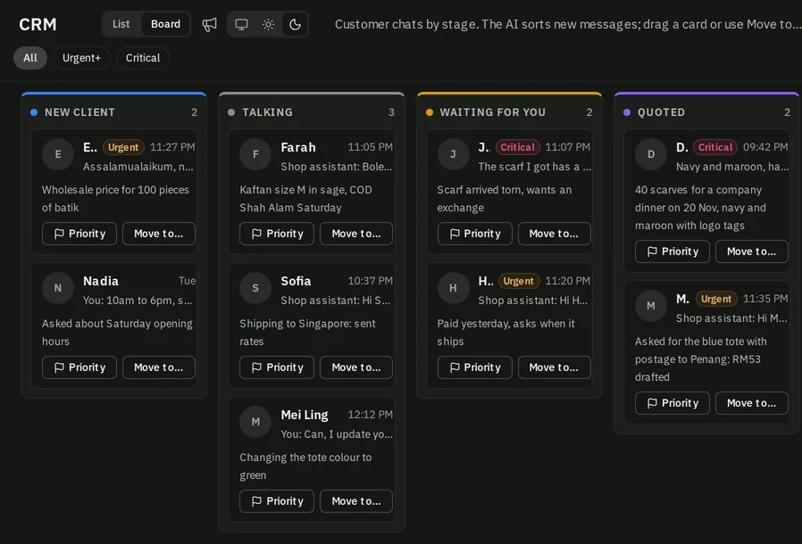Viewport: 802px width, 544px height.
Task: Click the TALKING column header
Action: (268, 112)
